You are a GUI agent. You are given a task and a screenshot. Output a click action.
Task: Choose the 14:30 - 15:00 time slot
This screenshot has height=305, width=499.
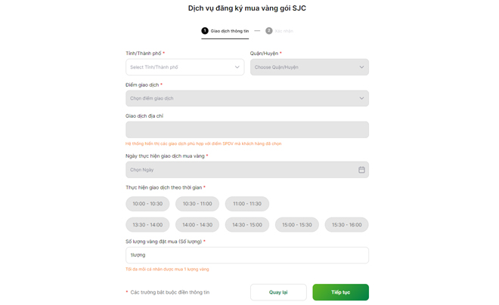[x=247, y=225]
